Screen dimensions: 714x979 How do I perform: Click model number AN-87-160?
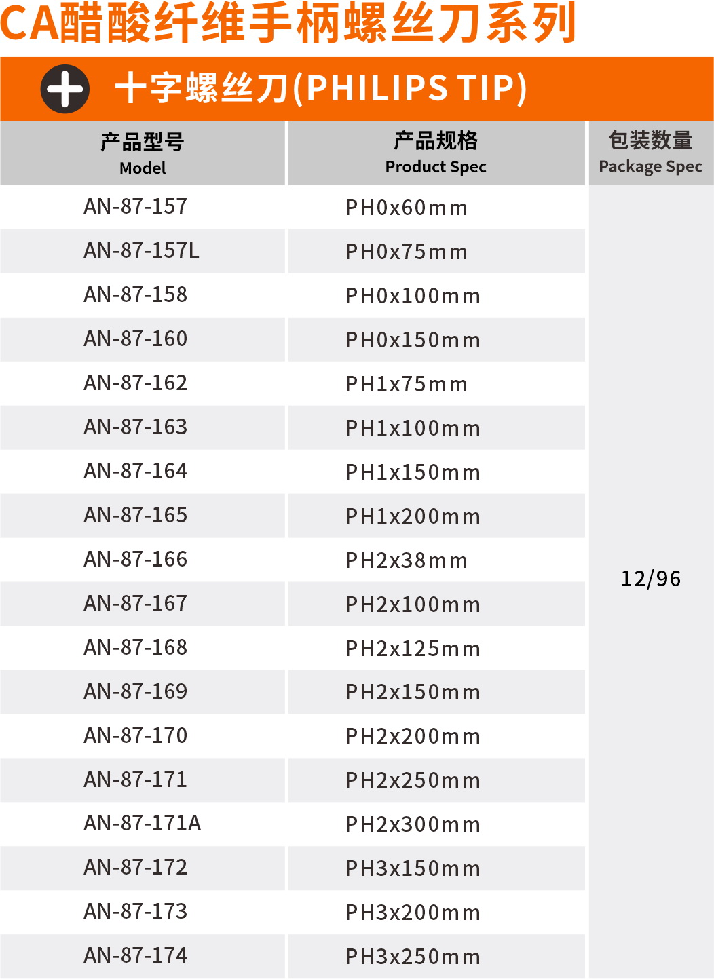(135, 339)
